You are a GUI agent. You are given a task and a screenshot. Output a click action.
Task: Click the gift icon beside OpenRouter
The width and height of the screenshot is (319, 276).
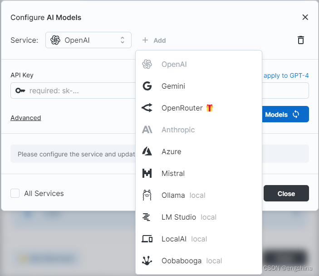click(x=210, y=108)
